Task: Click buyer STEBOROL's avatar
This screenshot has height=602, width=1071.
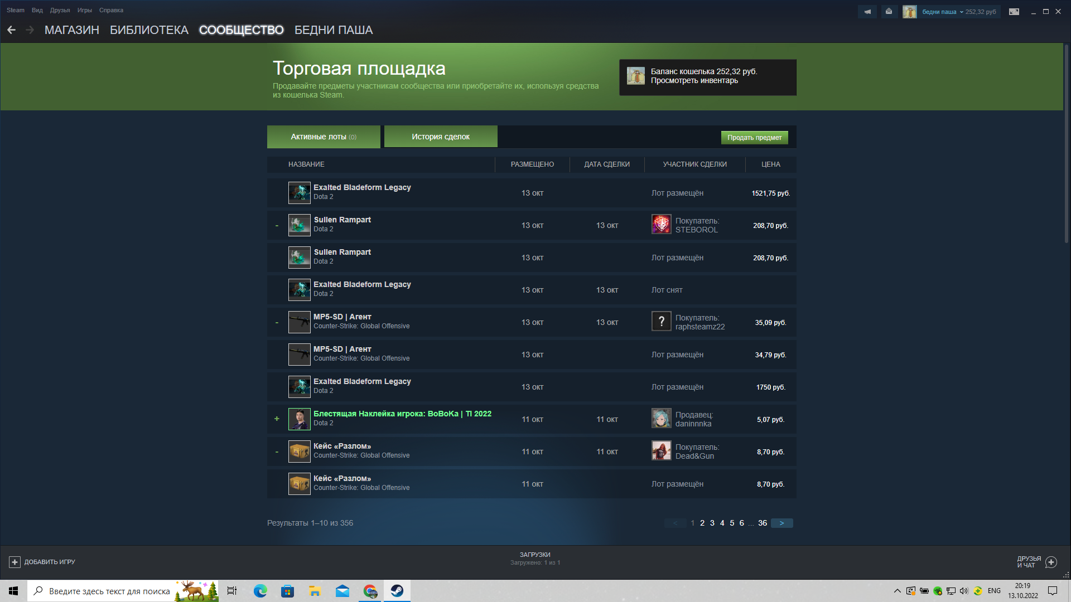Action: (x=661, y=225)
